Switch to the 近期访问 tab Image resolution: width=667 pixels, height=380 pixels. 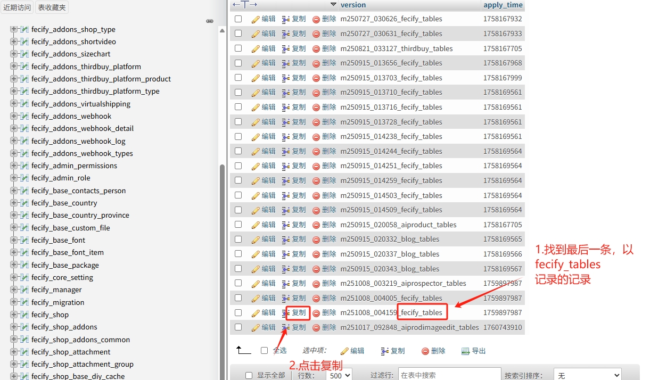pyautogui.click(x=17, y=7)
